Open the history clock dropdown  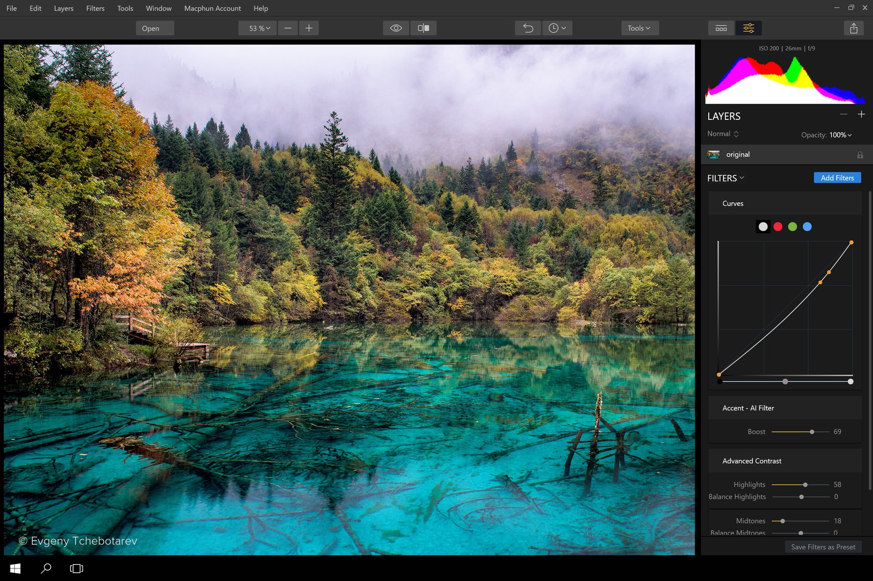click(557, 28)
